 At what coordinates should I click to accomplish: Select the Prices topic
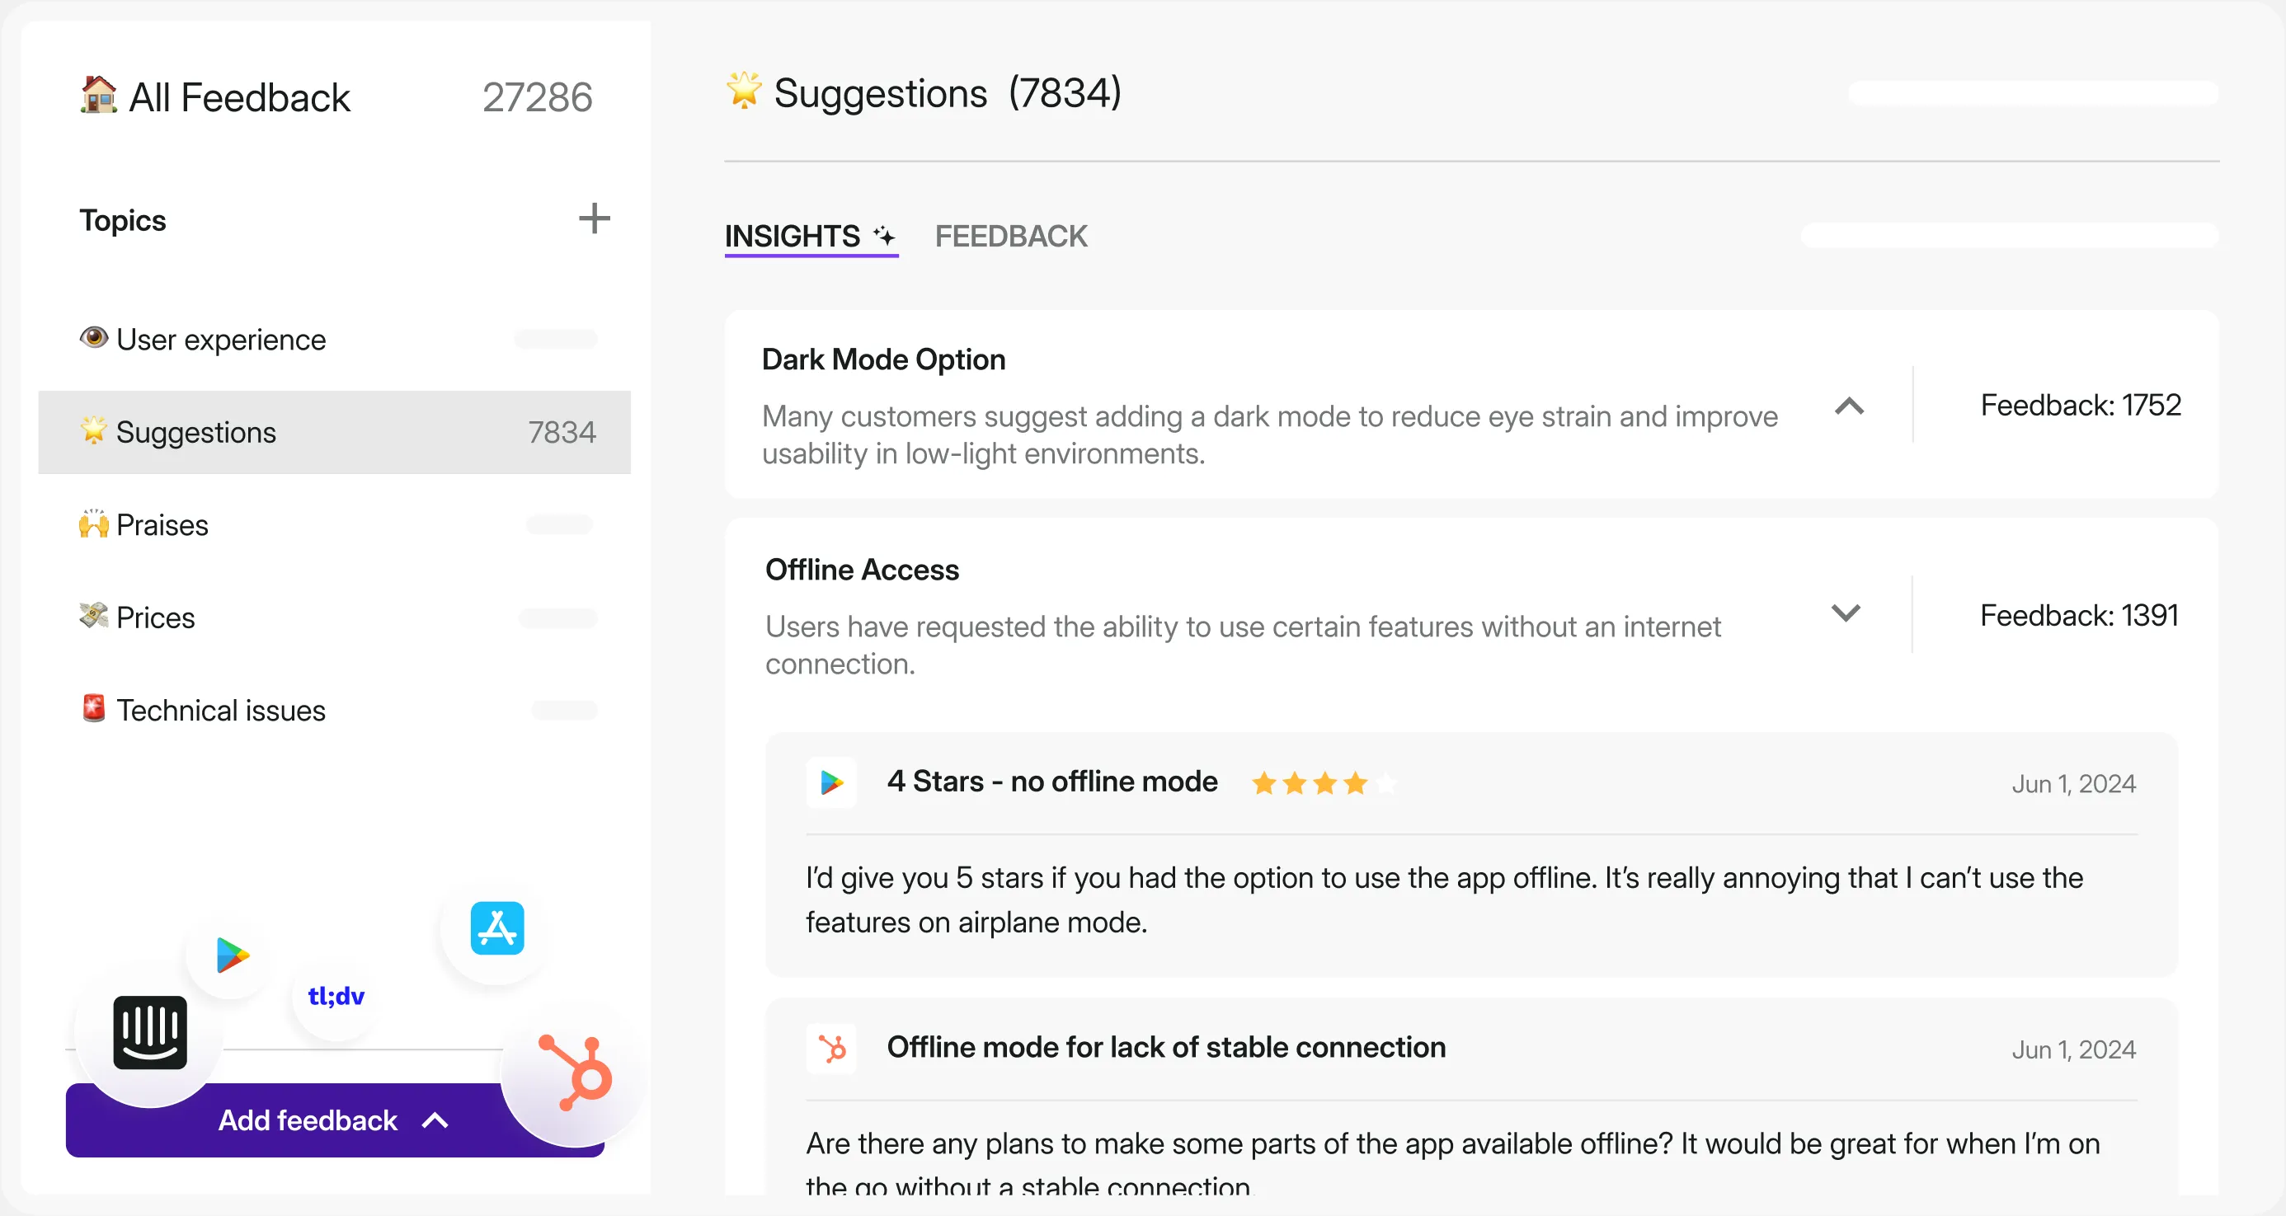click(x=155, y=617)
